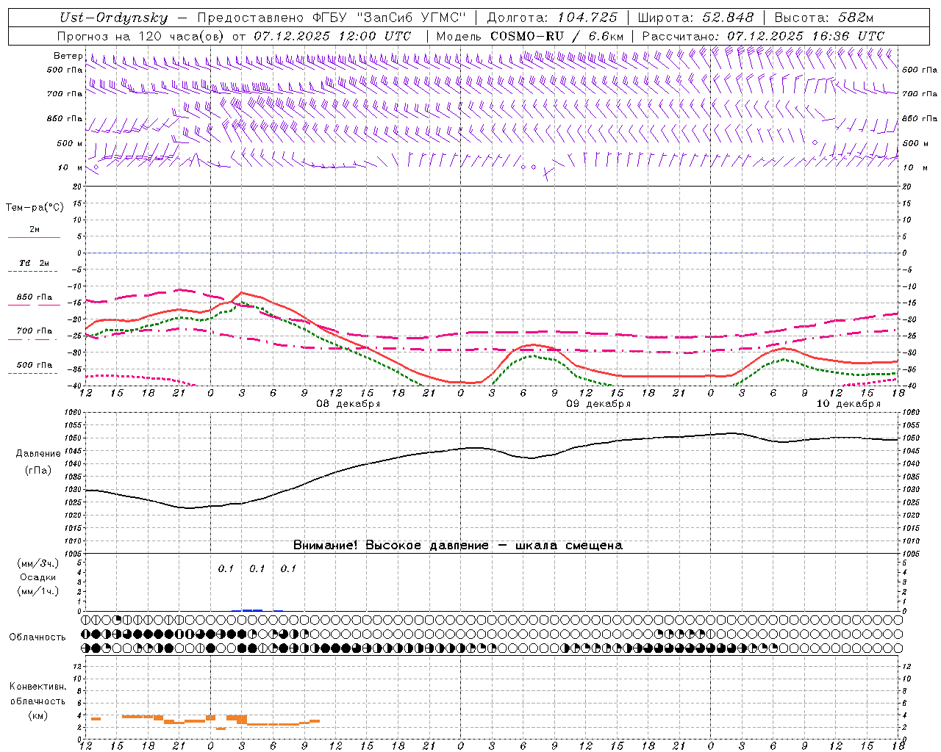
Task: Click the solid blue 2м temperature legend line
Action: point(34,237)
